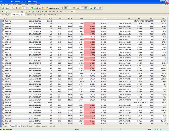Select the crosshair tool

[6, 12]
